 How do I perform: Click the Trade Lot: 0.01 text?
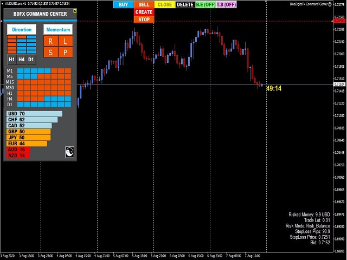317,220
